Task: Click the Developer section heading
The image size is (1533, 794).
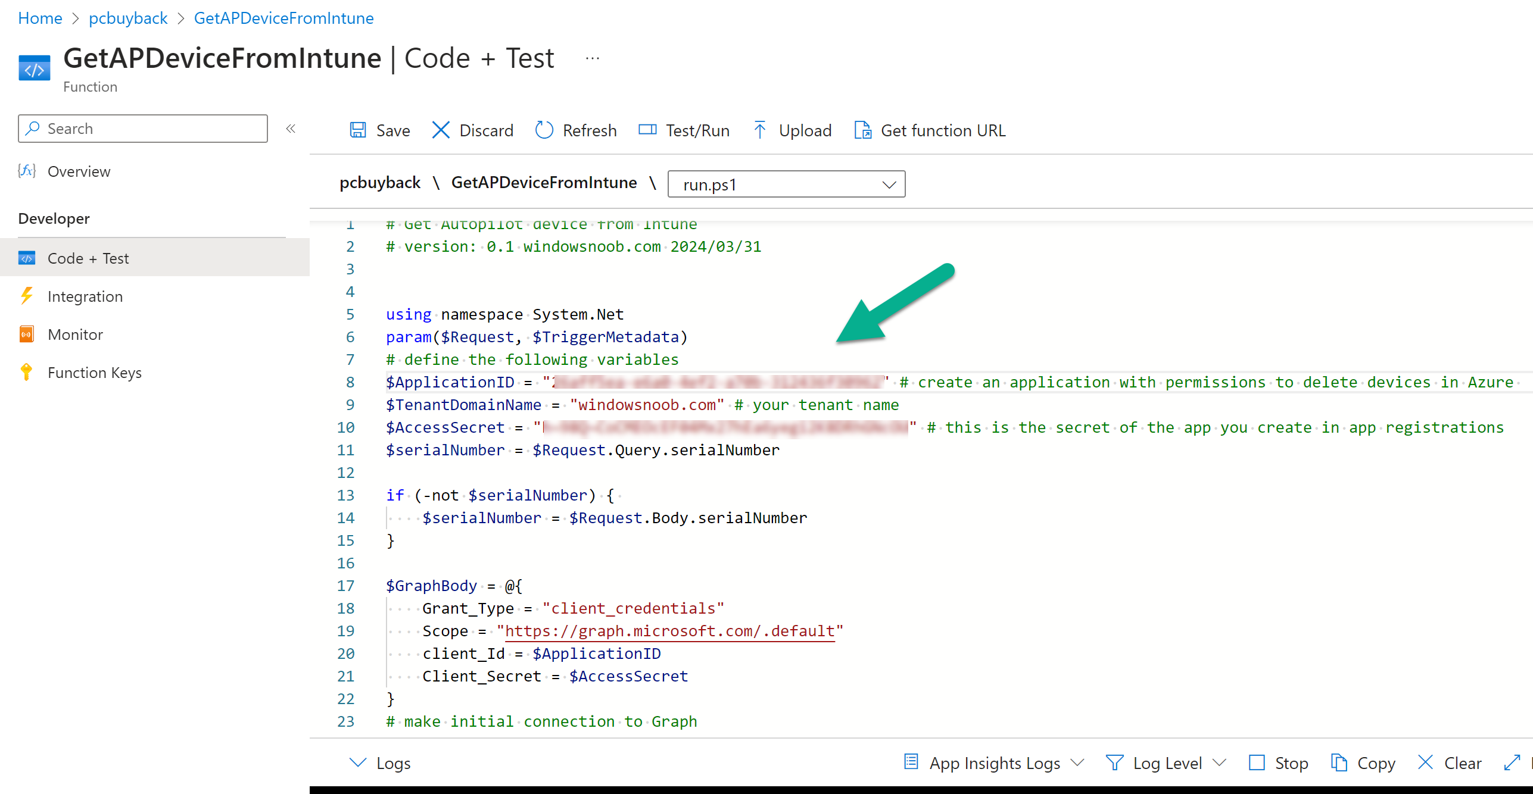Action: click(54, 218)
